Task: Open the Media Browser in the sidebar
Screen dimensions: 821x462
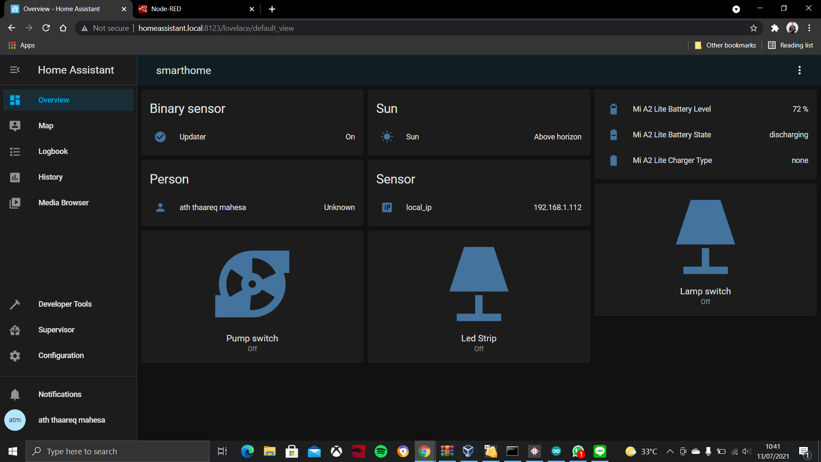Action: coord(68,203)
